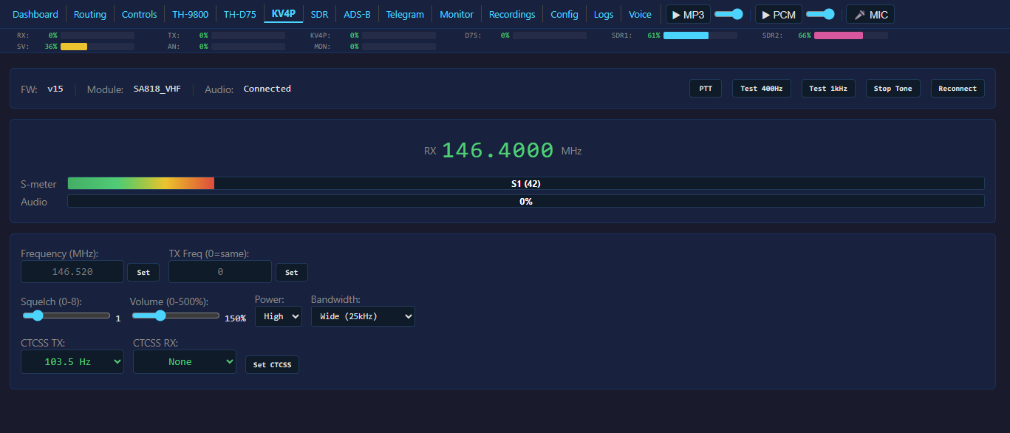Click the Frequency (MHz) input field
1010x433 pixels.
[72, 272]
